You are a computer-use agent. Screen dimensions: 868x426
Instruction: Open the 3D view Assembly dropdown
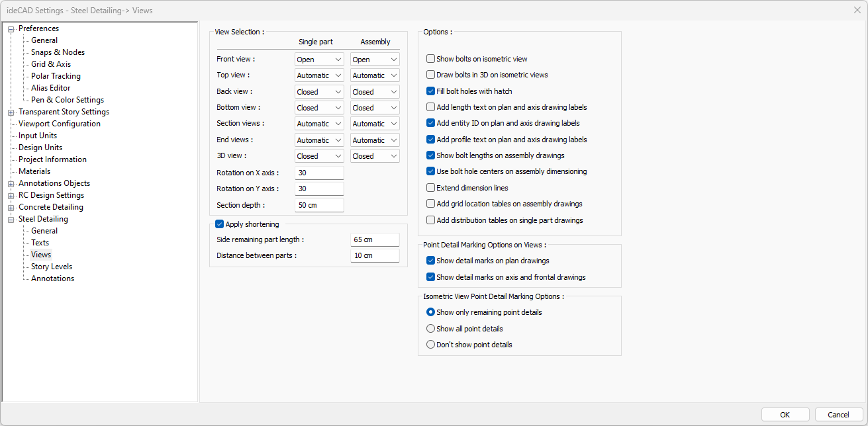(375, 156)
